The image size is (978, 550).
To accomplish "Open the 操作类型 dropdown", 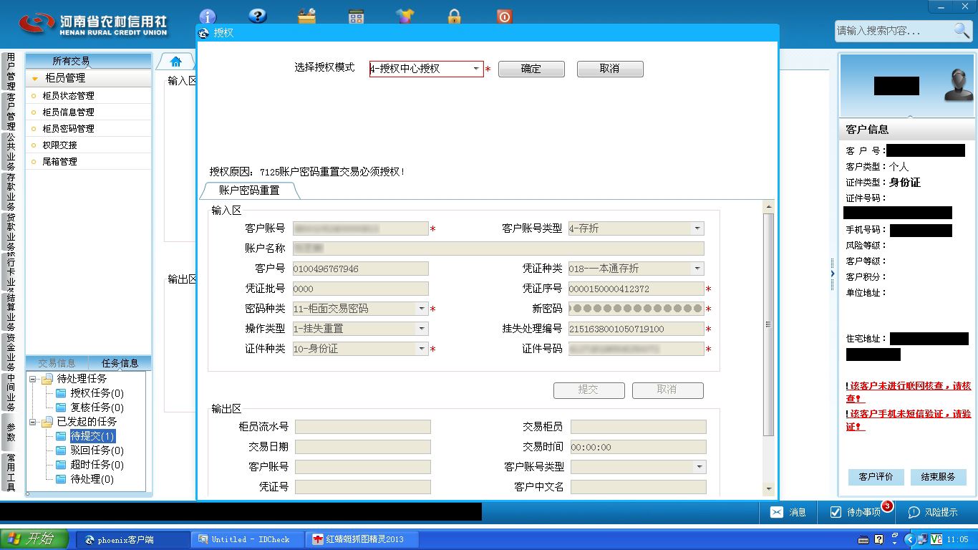I will point(422,329).
